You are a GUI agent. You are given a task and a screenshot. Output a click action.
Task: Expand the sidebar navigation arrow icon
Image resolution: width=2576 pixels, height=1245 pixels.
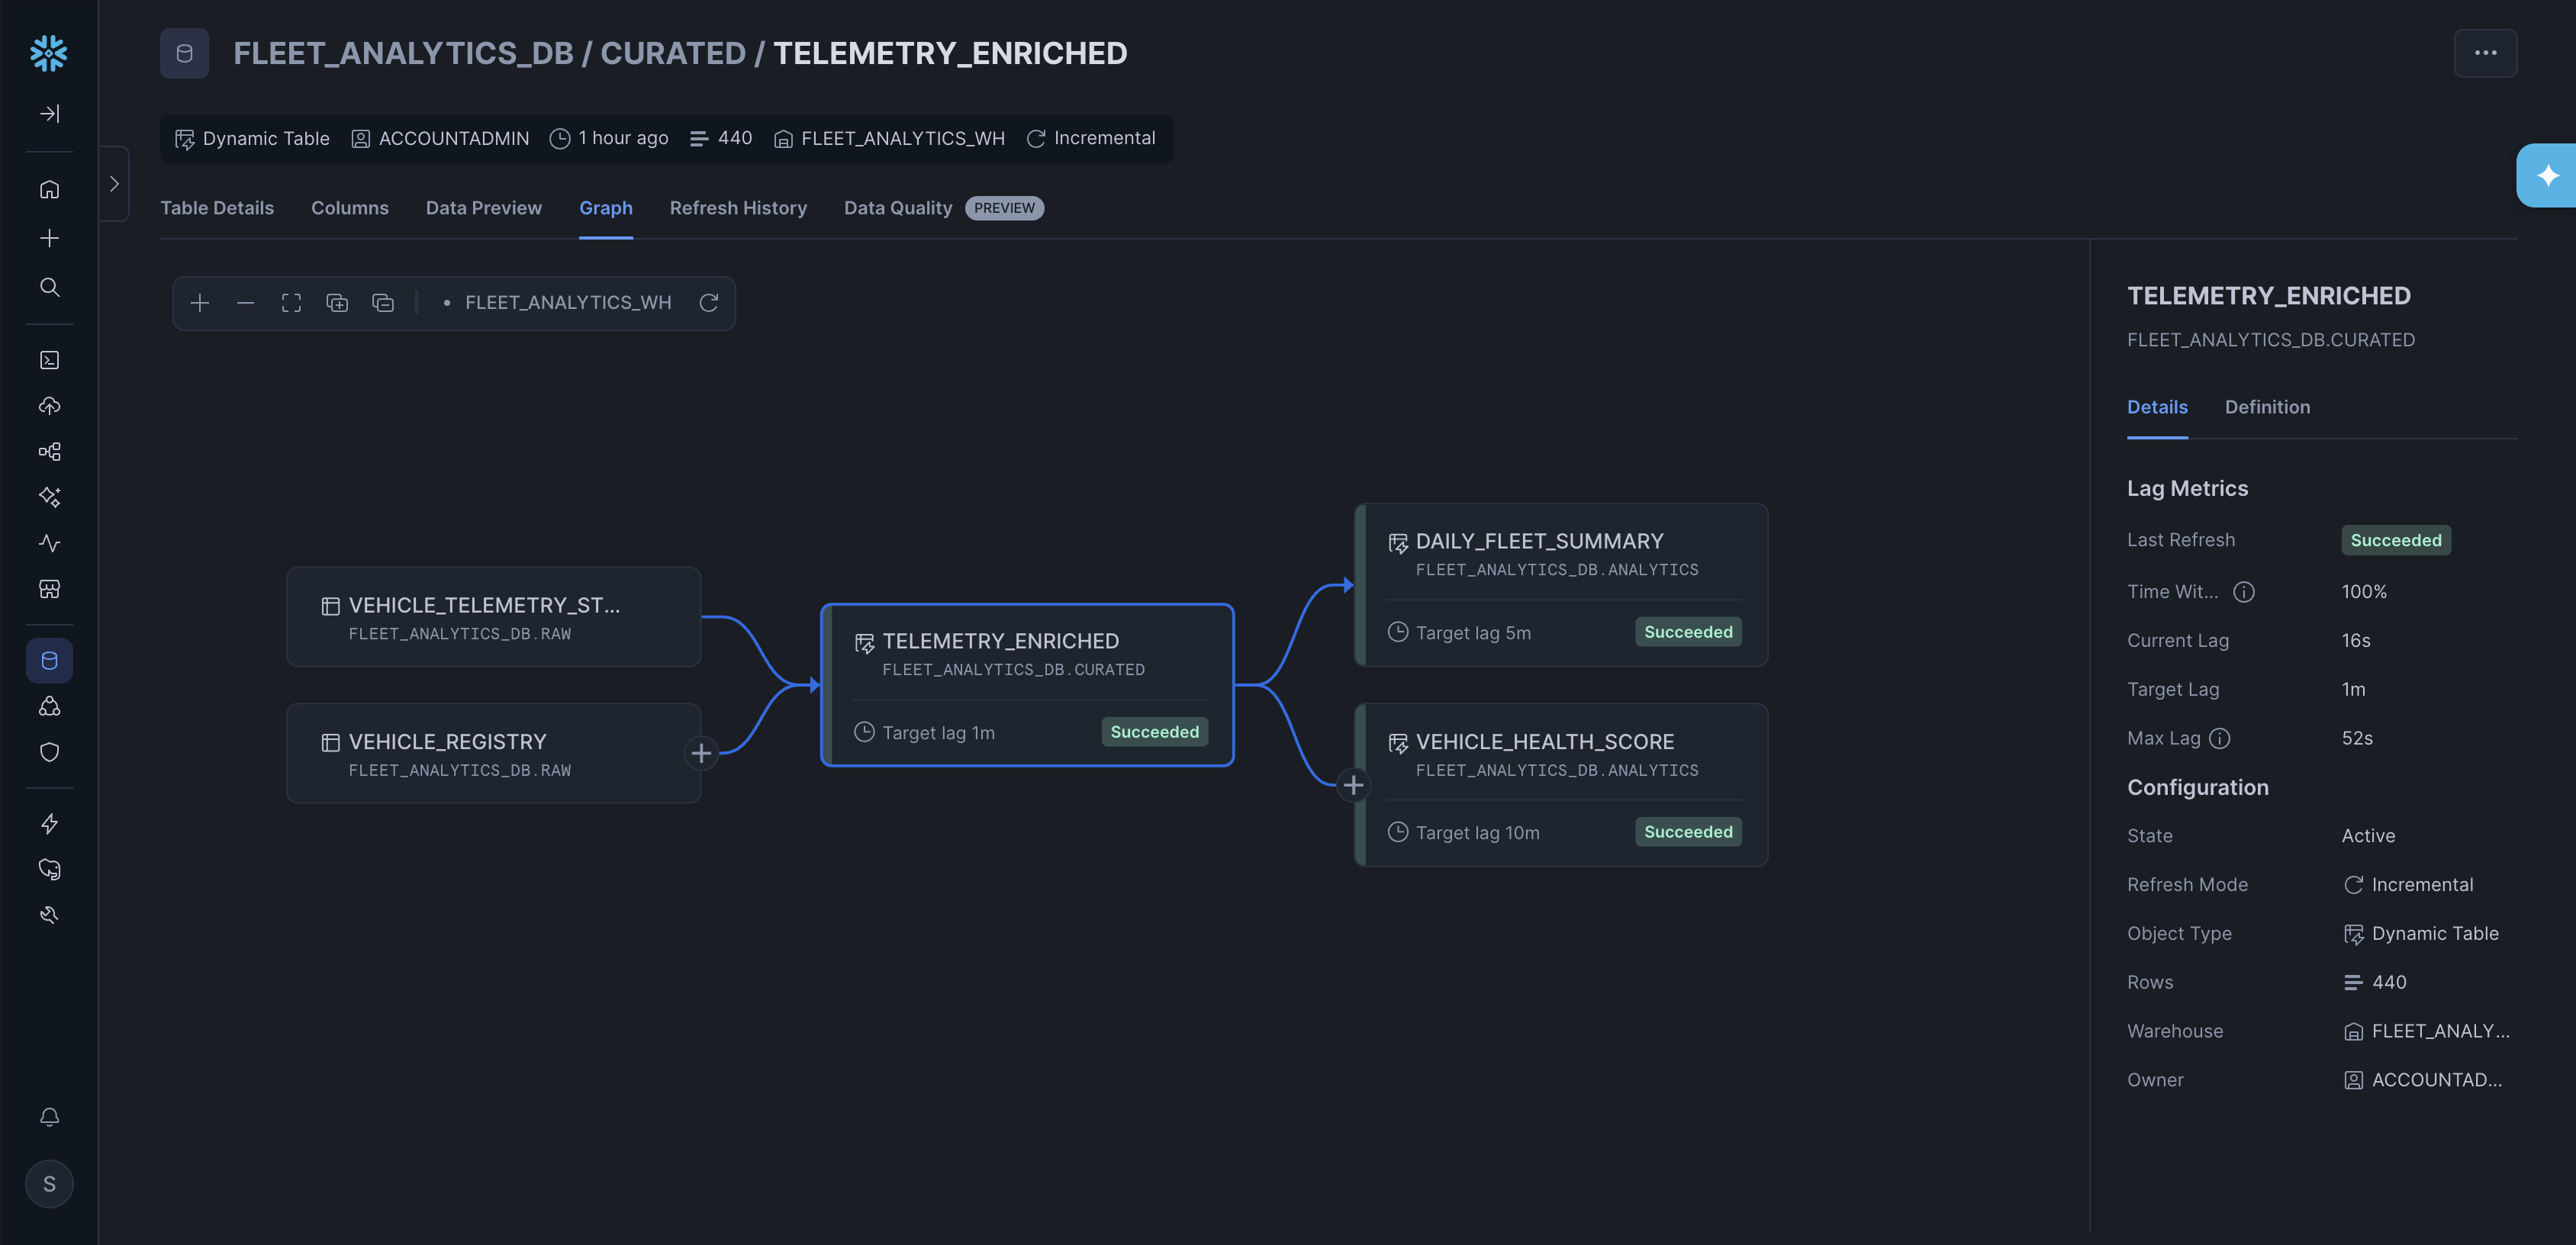(x=49, y=114)
